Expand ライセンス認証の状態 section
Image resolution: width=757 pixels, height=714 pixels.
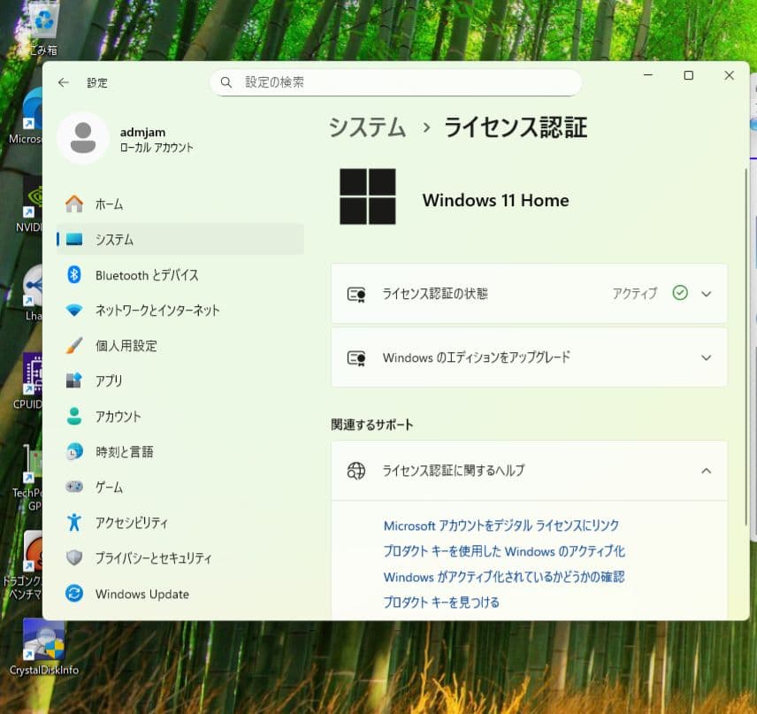tap(706, 294)
